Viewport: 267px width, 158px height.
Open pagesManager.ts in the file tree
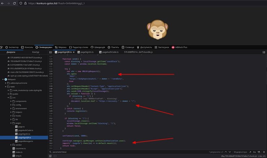[24, 141]
